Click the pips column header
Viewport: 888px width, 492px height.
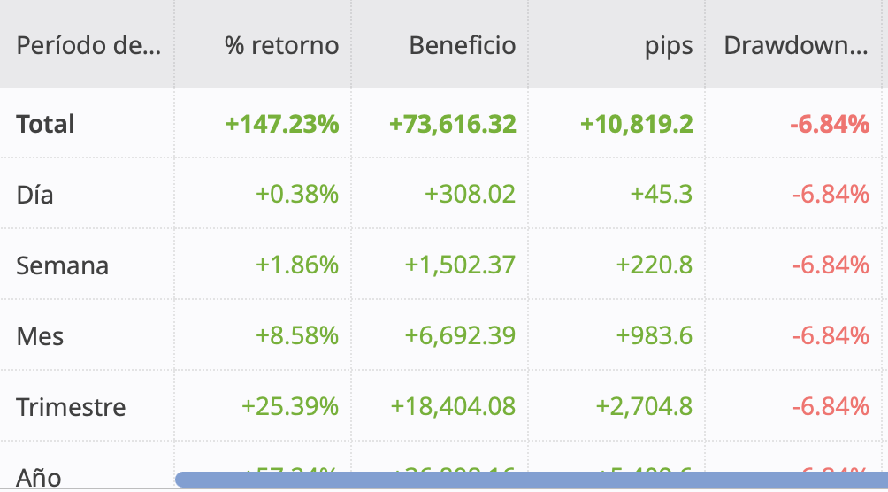(669, 46)
